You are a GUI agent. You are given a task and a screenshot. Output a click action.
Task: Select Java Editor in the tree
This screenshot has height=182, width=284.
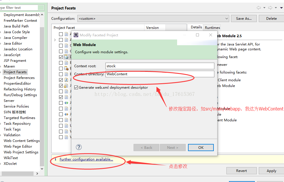13,43
